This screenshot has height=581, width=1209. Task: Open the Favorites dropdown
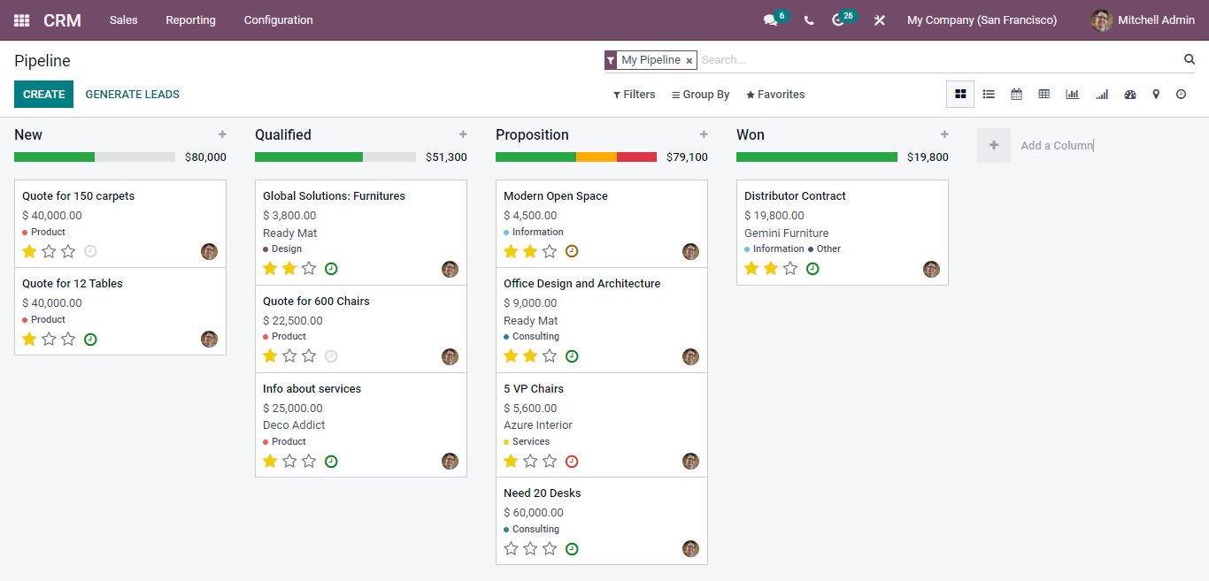point(775,95)
